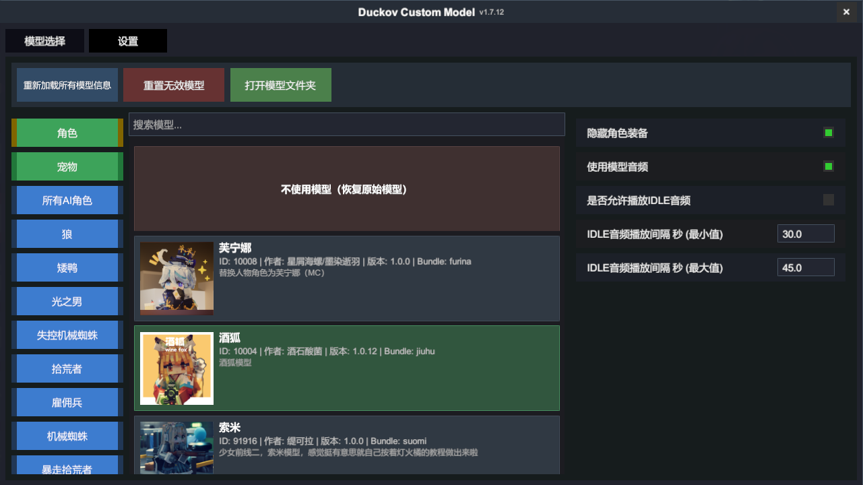The image size is (863, 485).
Task: Click the 搜索模型 search field
Action: 346,125
